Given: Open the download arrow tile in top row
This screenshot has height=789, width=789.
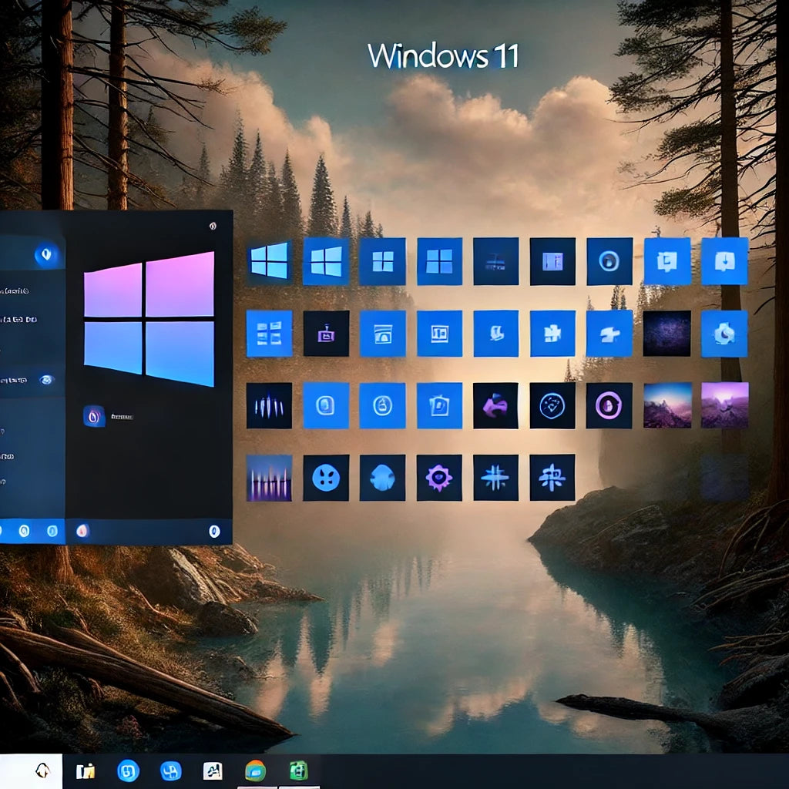Looking at the screenshot, I should [x=724, y=261].
